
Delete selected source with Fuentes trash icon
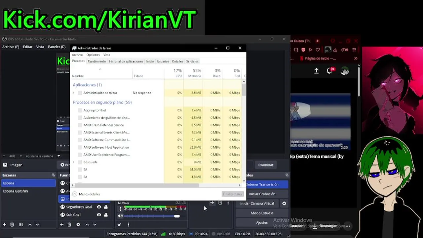click(x=69, y=224)
